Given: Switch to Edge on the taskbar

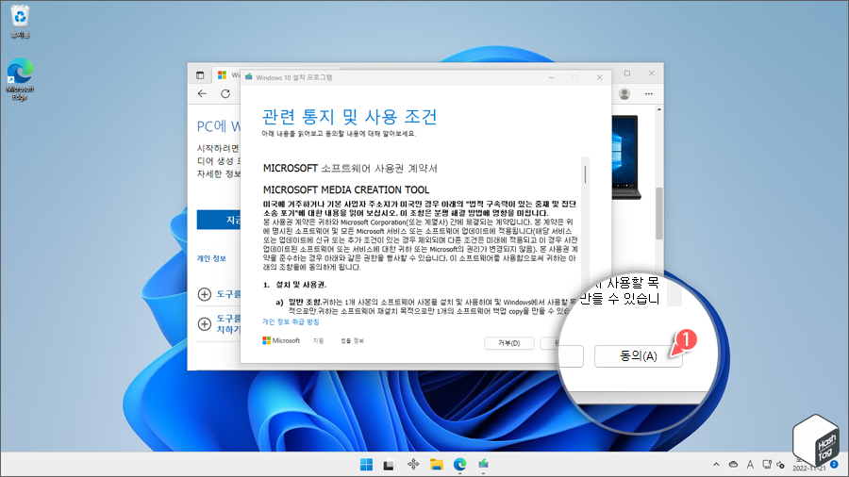Looking at the screenshot, I should click(x=459, y=465).
